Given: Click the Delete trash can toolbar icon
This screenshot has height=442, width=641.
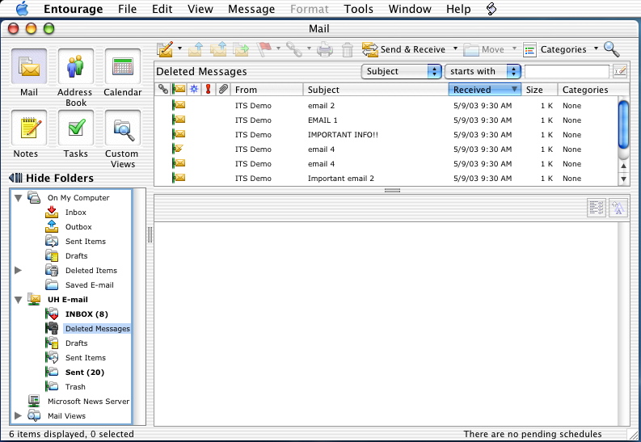Looking at the screenshot, I should pyautogui.click(x=348, y=49).
